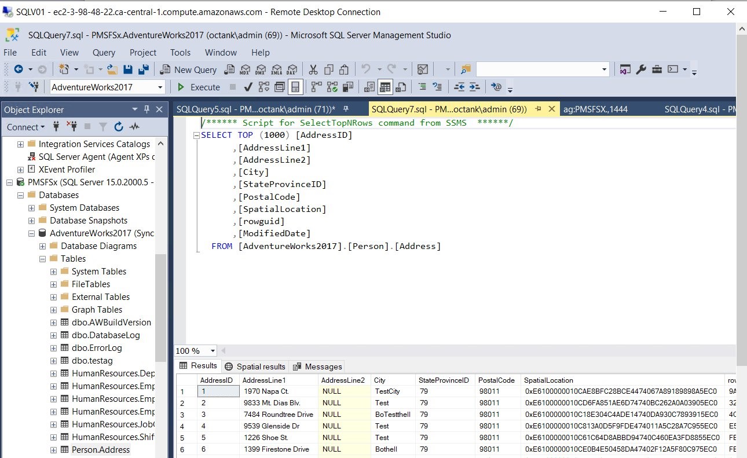Close the Object Explorer panel
Screen dimensions: 747x458
[x=159, y=109]
